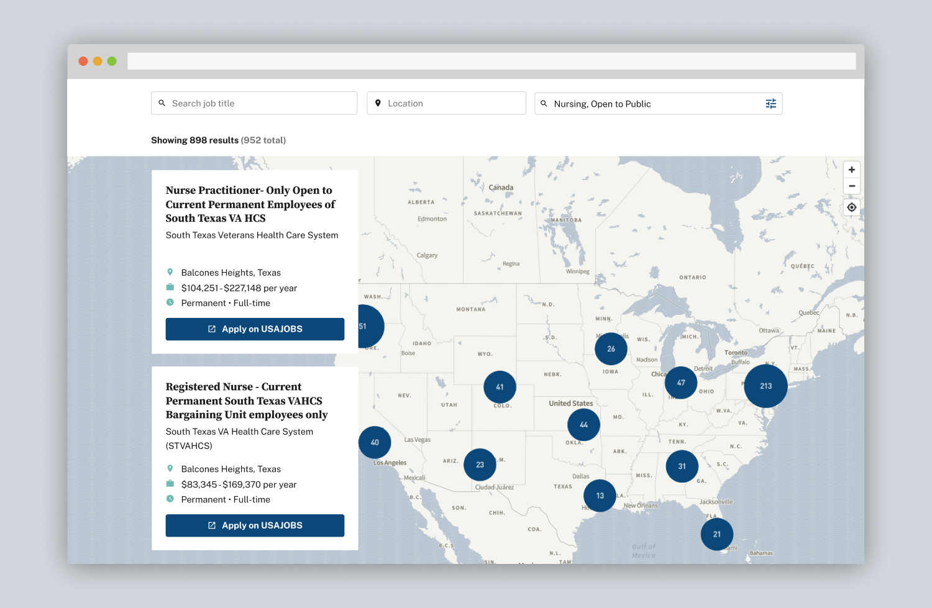932x608 pixels.
Task: Click the Toronto label on the map
Action: [736, 353]
